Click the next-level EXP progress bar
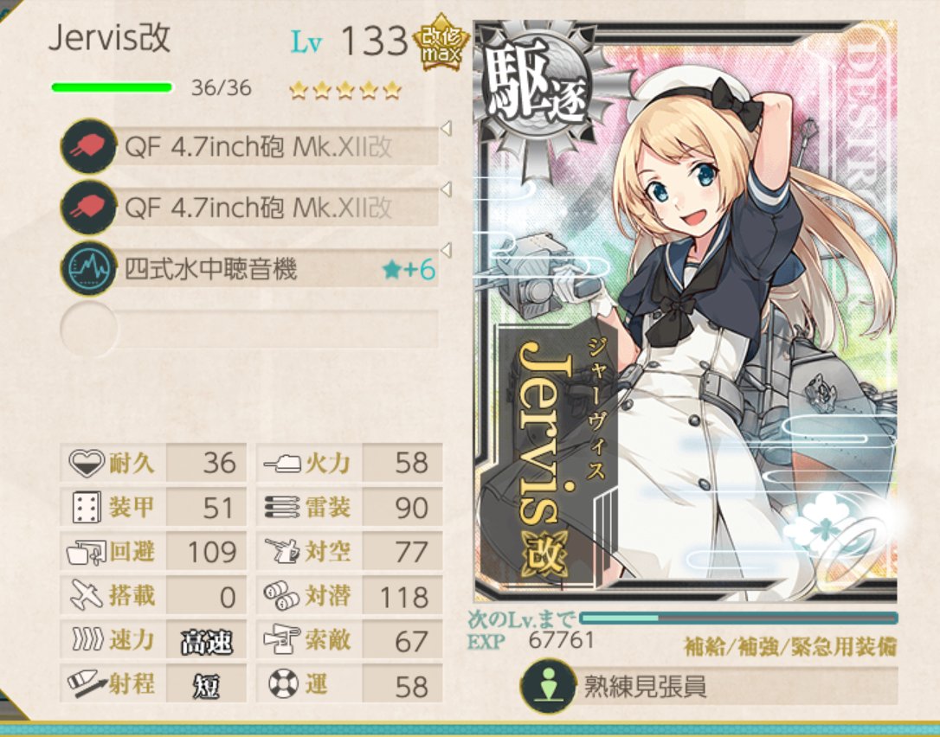This screenshot has width=940, height=737. [738, 618]
